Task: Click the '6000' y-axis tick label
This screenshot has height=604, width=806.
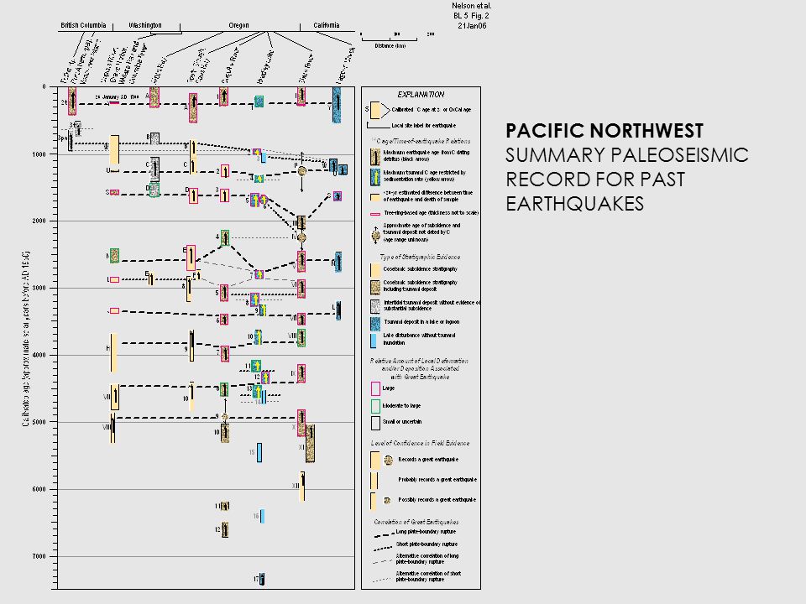Action: coord(39,489)
